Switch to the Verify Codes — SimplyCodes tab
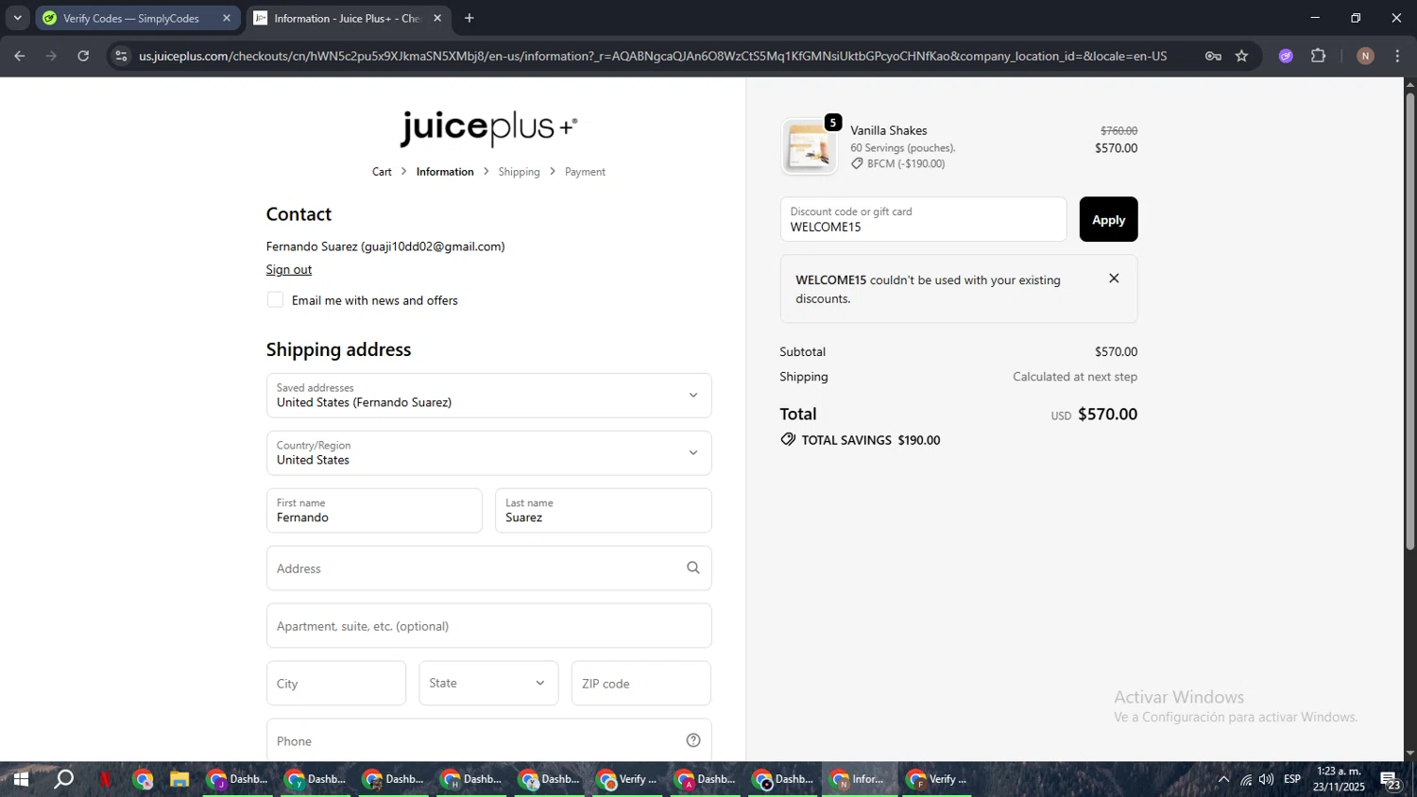Image resolution: width=1417 pixels, height=797 pixels. point(138,18)
